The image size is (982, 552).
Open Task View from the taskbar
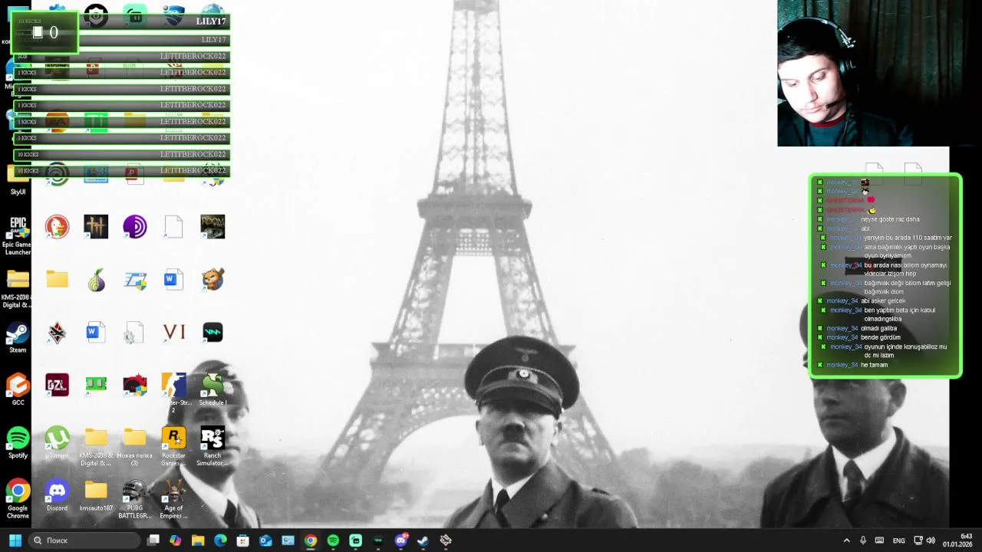click(153, 540)
